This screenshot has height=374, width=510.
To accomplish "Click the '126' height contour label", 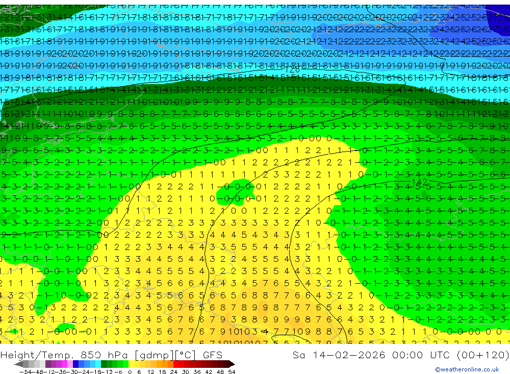I will [x=292, y=70].
